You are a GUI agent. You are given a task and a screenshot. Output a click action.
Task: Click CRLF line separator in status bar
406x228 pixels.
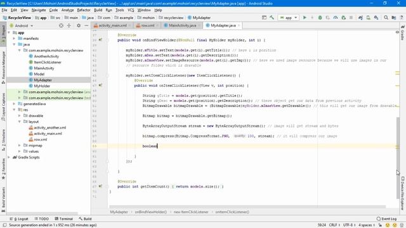(x=334, y=225)
